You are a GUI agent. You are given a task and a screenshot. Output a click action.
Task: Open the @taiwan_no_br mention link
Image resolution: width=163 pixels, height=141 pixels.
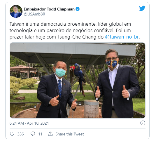pyautogui.click(x=122, y=37)
